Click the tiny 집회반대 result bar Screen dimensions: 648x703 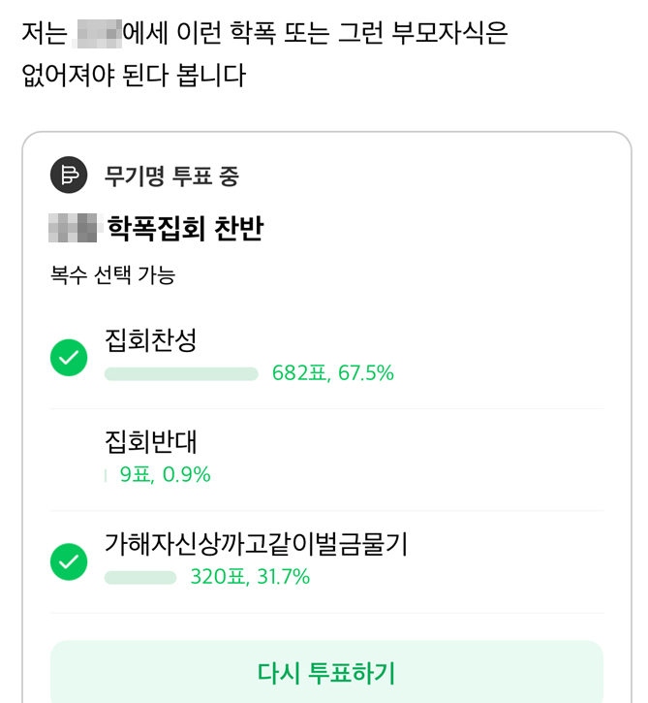(x=106, y=475)
